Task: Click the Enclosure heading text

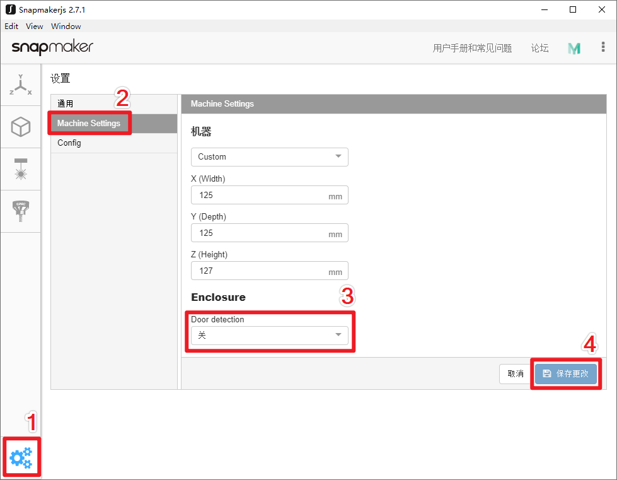Action: point(219,297)
